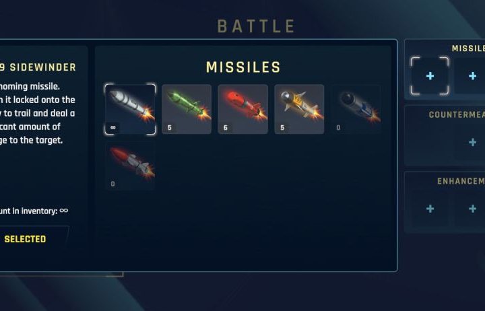This screenshot has height=311, width=485.
Task: Click the amount in inventory text
Action: [x=34, y=211]
